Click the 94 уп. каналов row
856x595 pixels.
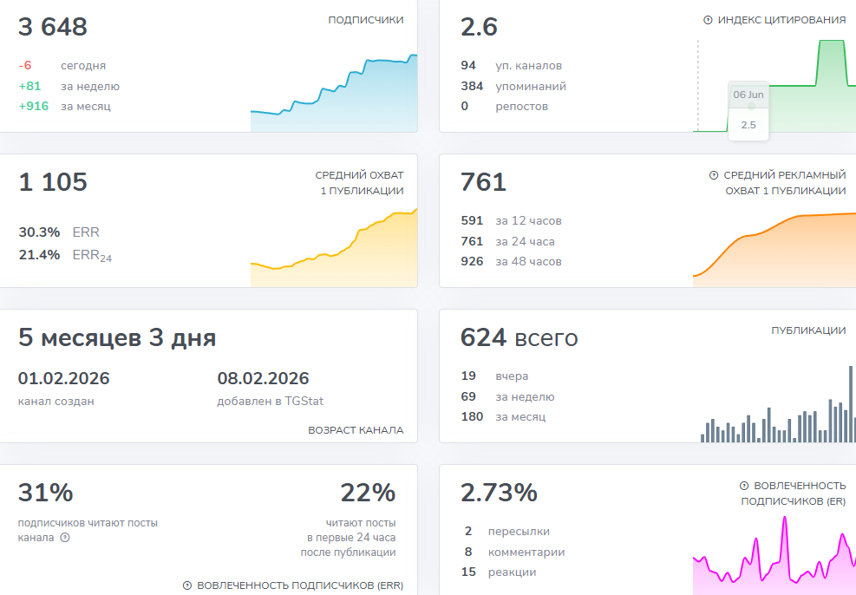pyautogui.click(x=511, y=66)
